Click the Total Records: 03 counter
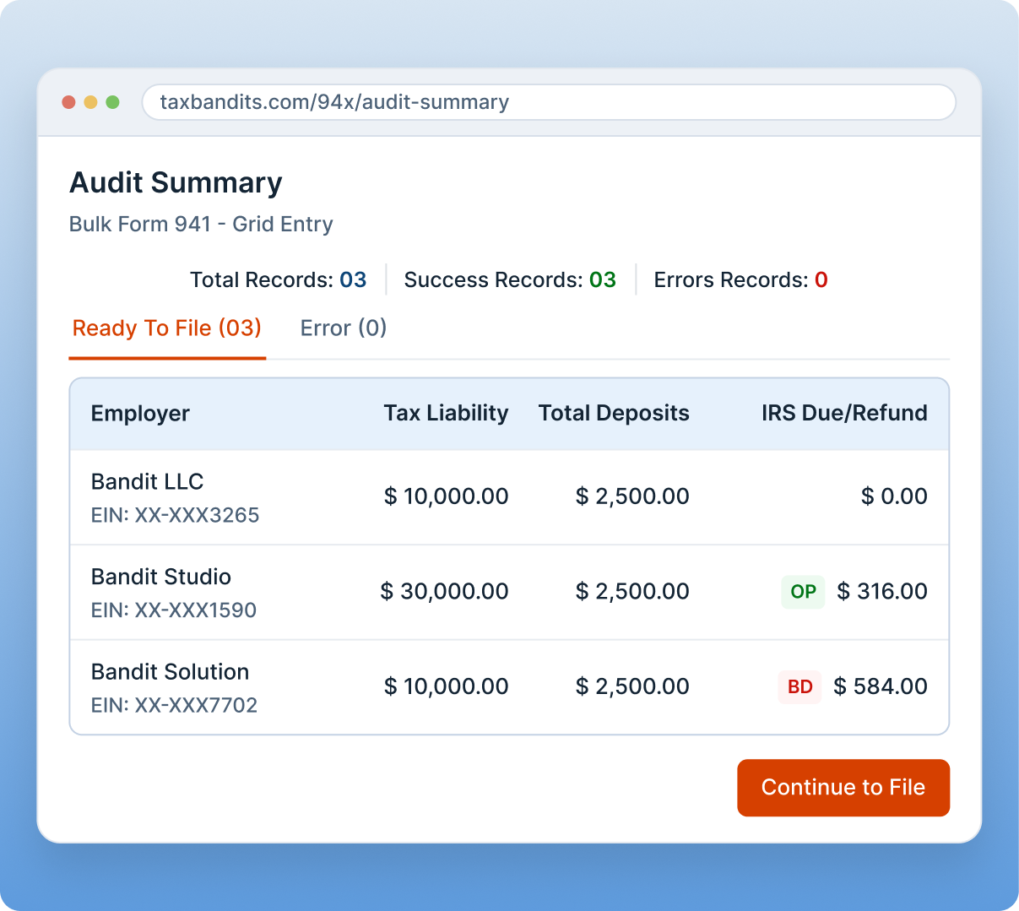1019x911 pixels. [279, 280]
